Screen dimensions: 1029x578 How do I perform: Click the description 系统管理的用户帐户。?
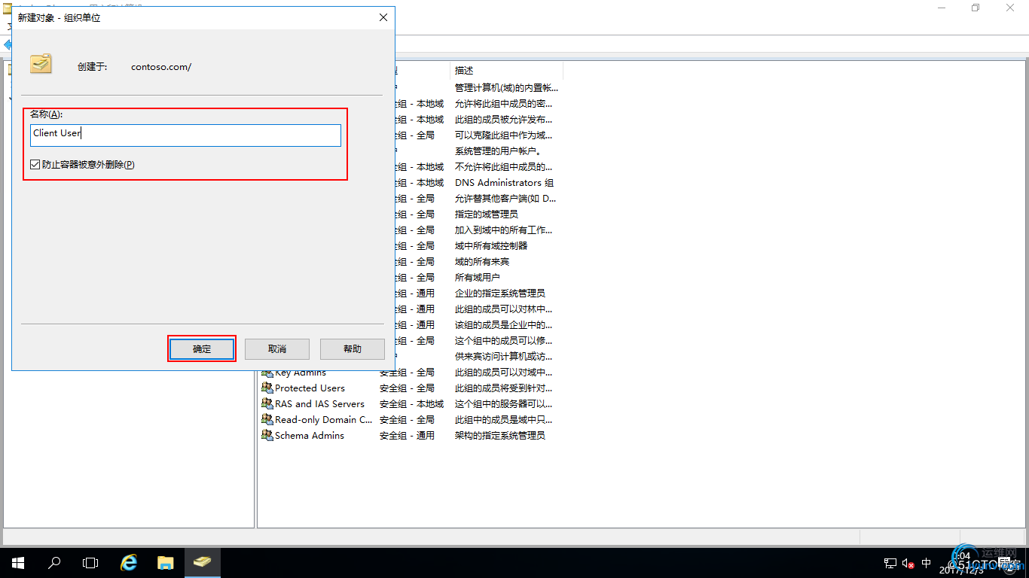click(x=498, y=151)
